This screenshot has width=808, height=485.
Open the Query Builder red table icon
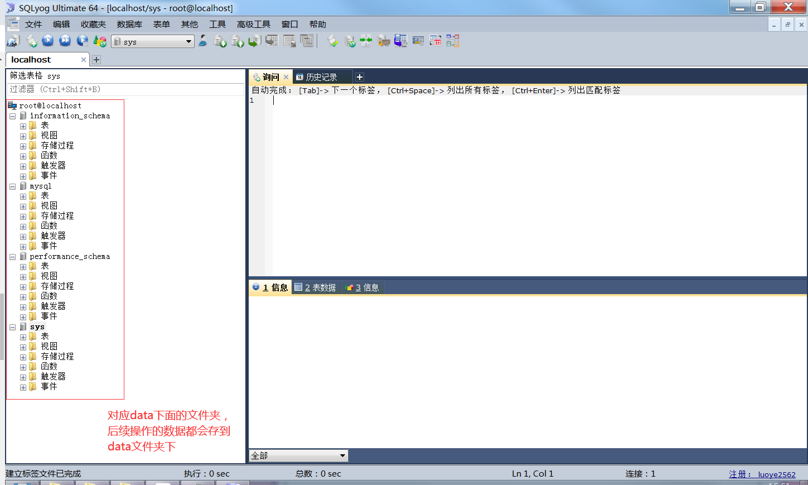point(436,41)
